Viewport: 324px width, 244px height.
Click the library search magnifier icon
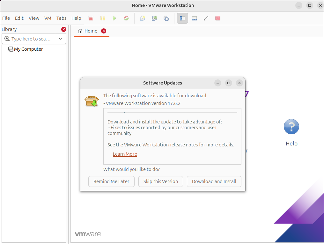[7, 39]
